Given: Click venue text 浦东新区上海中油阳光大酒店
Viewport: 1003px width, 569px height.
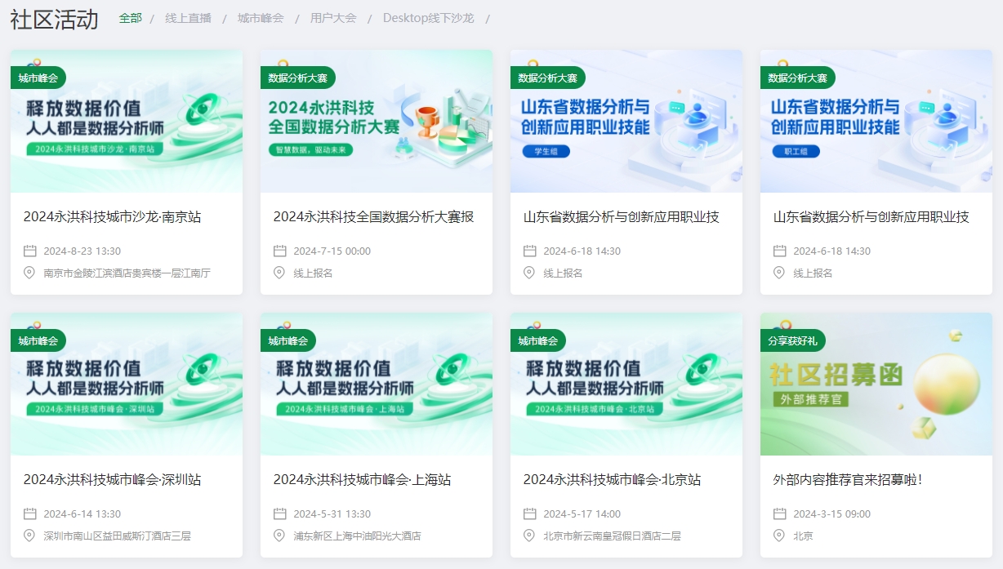Looking at the screenshot, I should point(358,536).
